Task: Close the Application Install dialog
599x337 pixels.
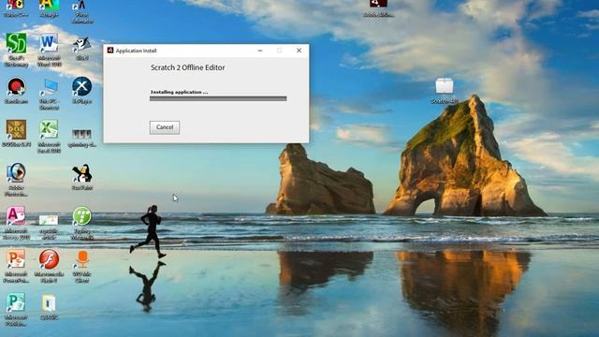Action: tap(299, 51)
